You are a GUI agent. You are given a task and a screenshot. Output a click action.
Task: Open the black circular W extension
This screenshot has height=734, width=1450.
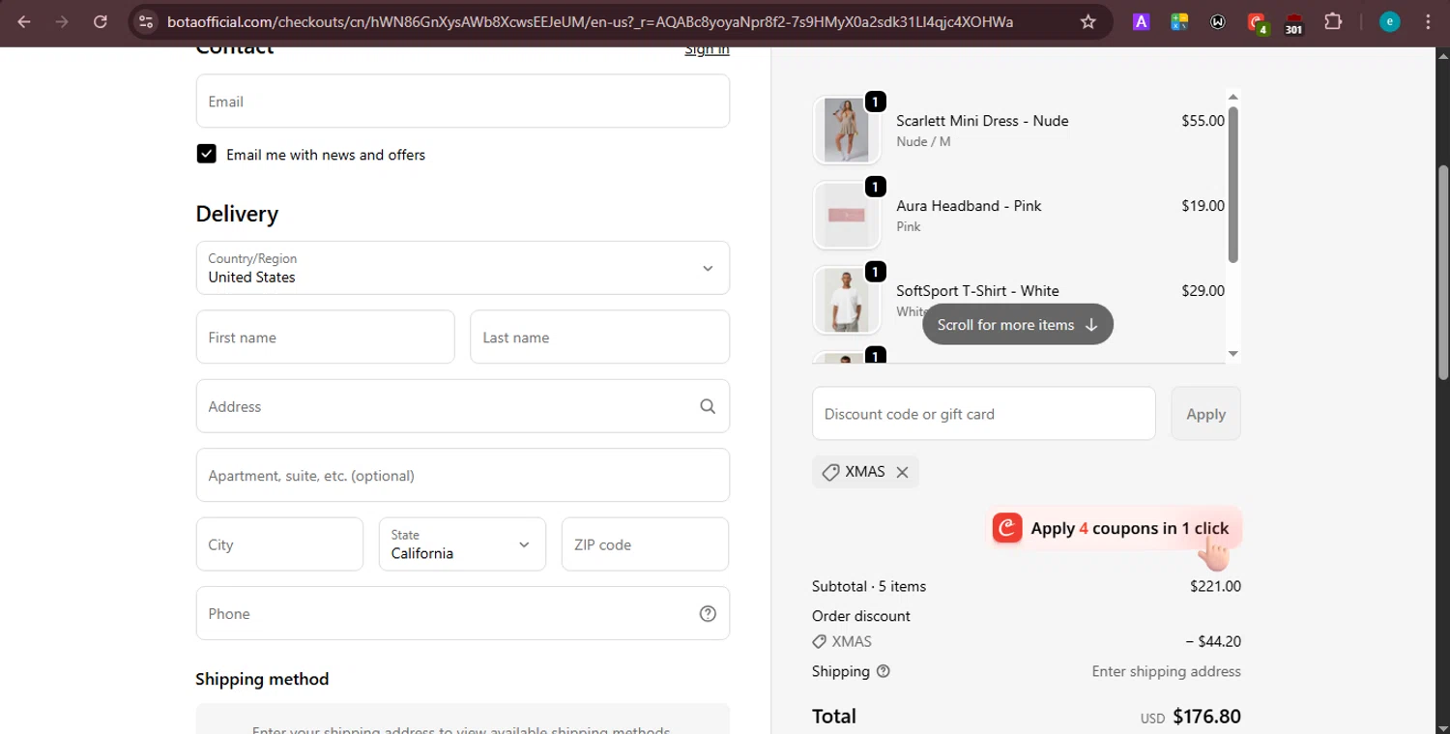[1217, 21]
